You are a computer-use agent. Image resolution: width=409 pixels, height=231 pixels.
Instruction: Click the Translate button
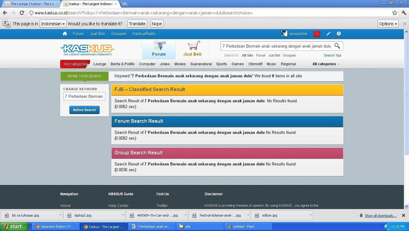click(x=137, y=24)
